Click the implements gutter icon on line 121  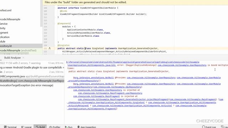pyautogui.click(x=50, y=48)
